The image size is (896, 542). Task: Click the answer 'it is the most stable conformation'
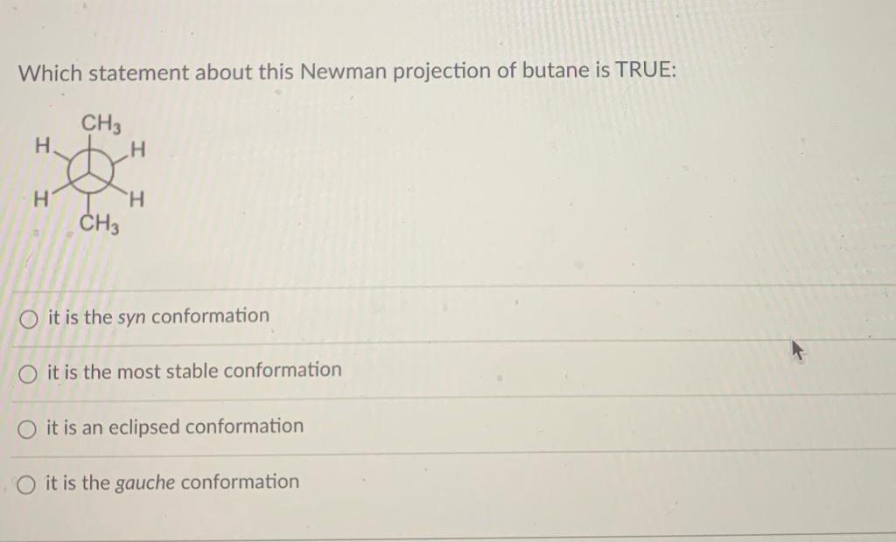[192, 371]
